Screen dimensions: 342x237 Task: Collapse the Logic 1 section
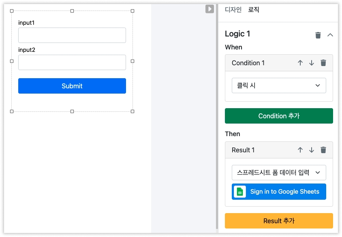[x=330, y=35]
